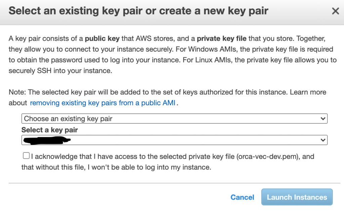The image size is (344, 211).
Task: Click the dialog title heading text
Action: tap(138, 11)
